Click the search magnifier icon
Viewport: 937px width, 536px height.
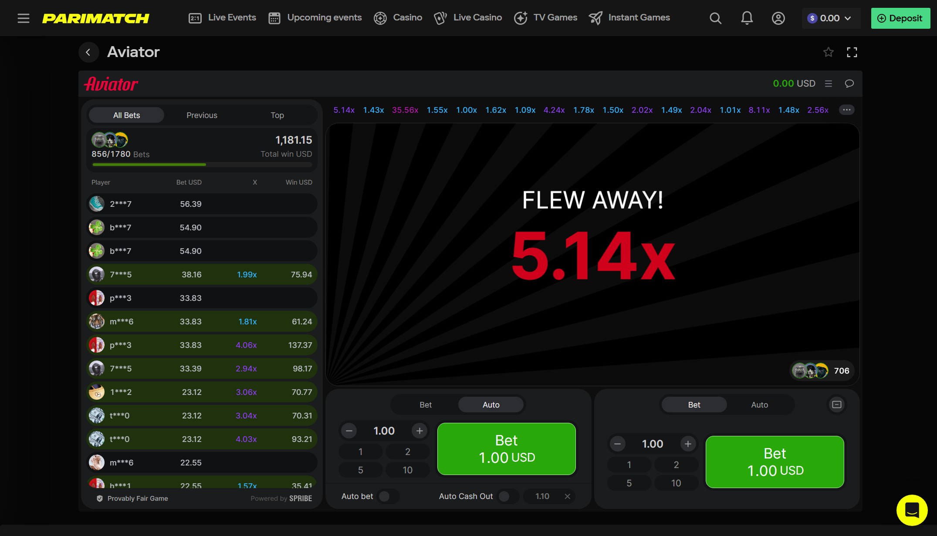point(715,18)
